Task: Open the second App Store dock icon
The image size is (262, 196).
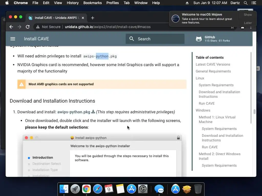Action: (x=176, y=189)
